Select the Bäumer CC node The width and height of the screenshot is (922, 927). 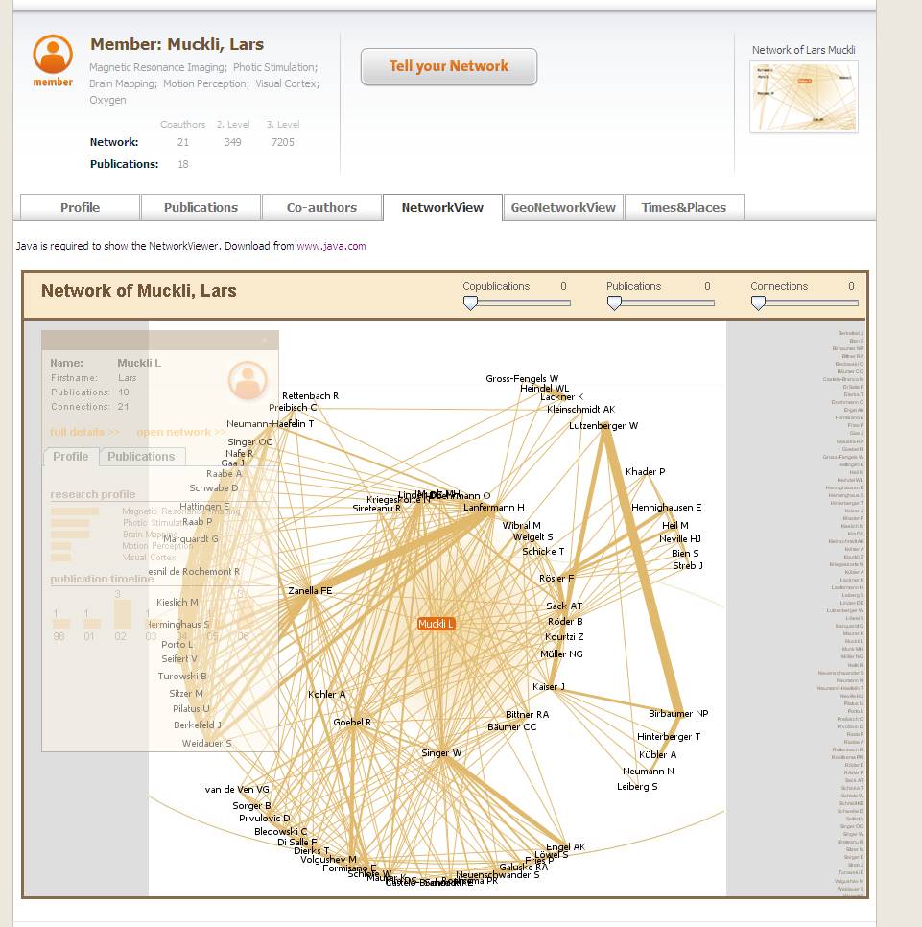coord(511,726)
